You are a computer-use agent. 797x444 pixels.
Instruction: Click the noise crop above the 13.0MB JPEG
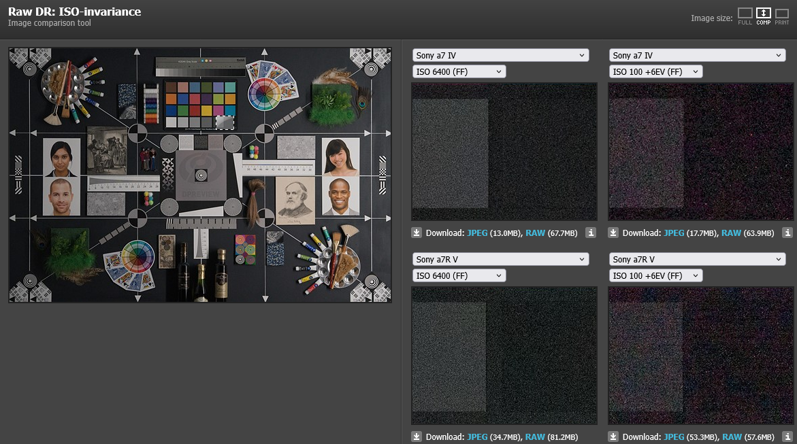point(504,152)
